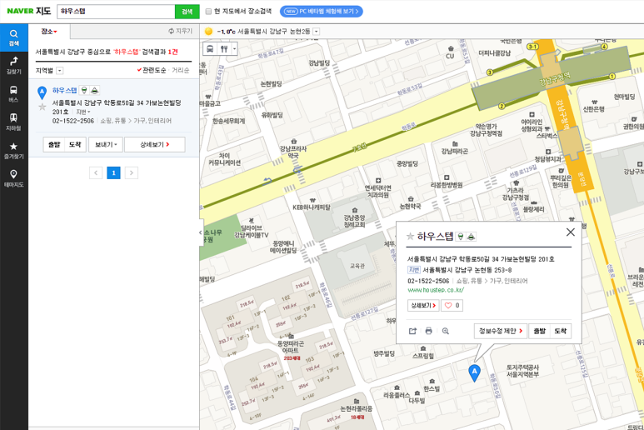Click the NAVER logo
Viewport: 644px width, 430px height.
click(x=20, y=11)
